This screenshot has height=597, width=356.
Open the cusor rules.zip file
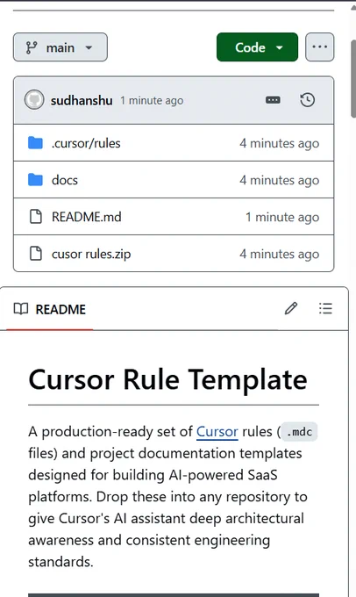[x=91, y=254]
